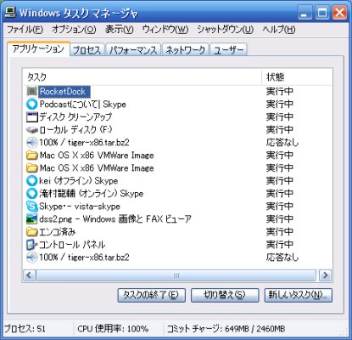This screenshot has width=352, height=340.
Task: Click the タスクの終了(E) button
Action: pos(151,295)
